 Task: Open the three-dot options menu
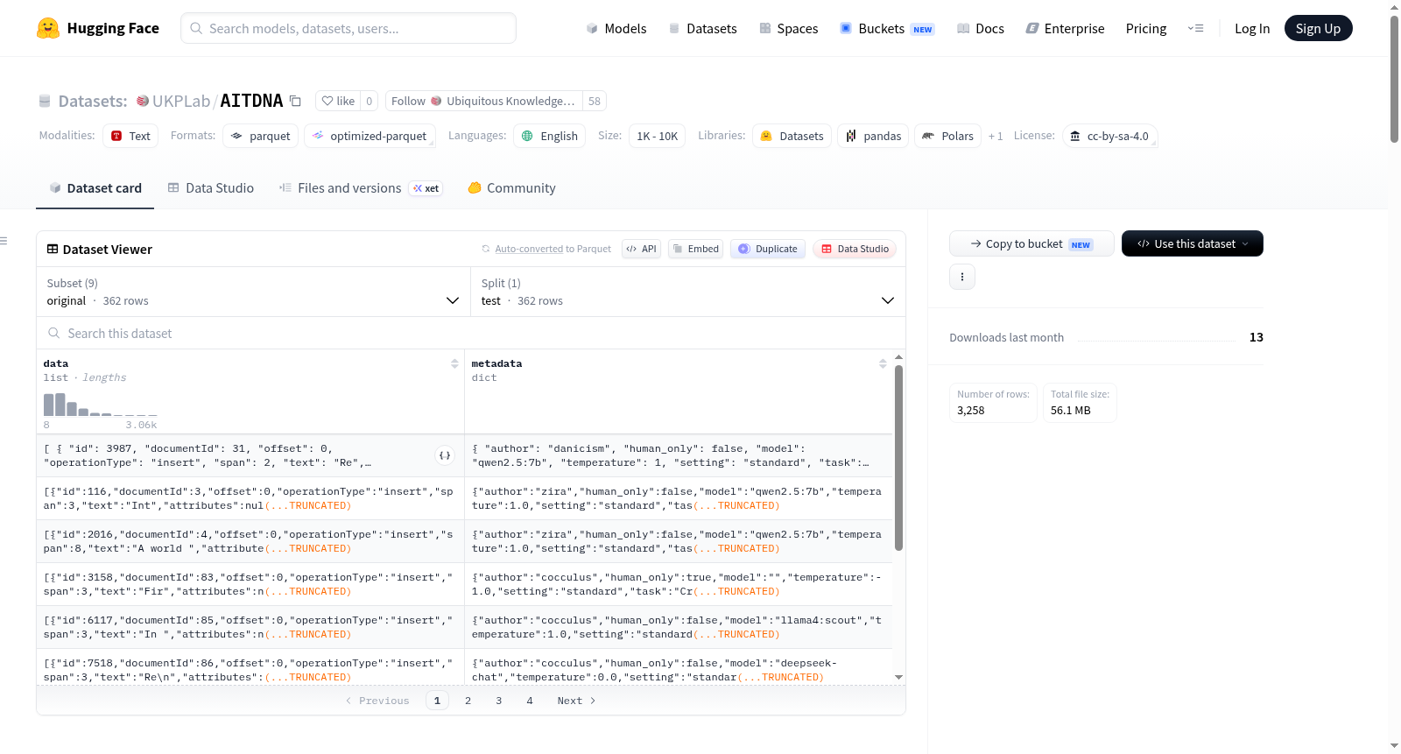tap(962, 277)
